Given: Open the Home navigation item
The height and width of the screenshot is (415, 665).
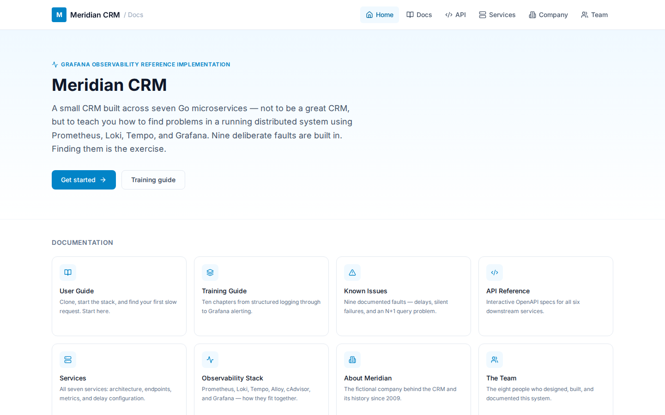Looking at the screenshot, I should (x=380, y=15).
